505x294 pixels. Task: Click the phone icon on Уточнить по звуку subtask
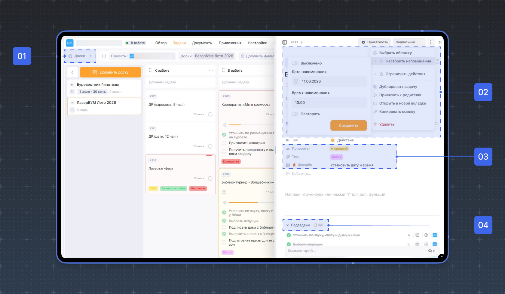[409, 235]
